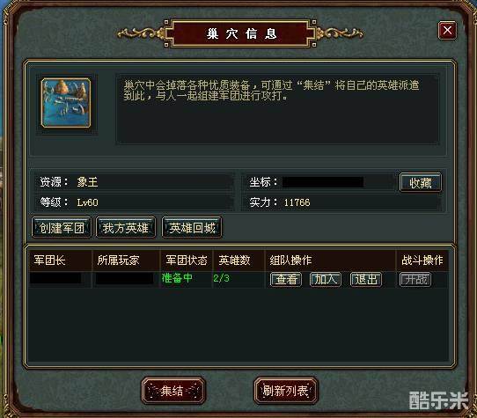Click the greyed 开战 battle button

(x=415, y=279)
